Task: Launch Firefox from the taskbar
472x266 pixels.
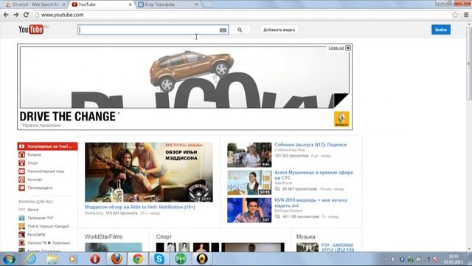Action: pyautogui.click(x=117, y=259)
